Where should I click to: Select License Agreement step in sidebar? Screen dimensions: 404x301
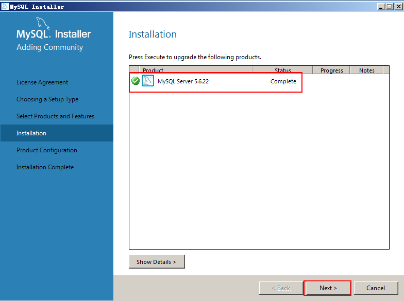[x=42, y=82]
